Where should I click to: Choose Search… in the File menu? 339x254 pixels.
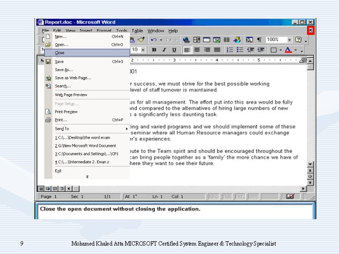point(87,86)
